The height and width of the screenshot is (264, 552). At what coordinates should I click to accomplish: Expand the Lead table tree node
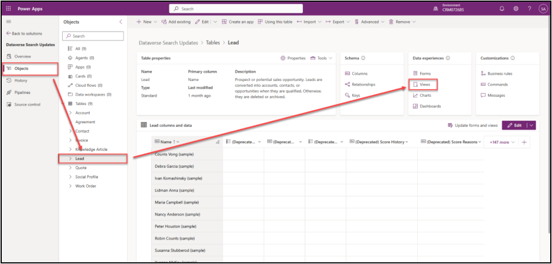coord(70,158)
